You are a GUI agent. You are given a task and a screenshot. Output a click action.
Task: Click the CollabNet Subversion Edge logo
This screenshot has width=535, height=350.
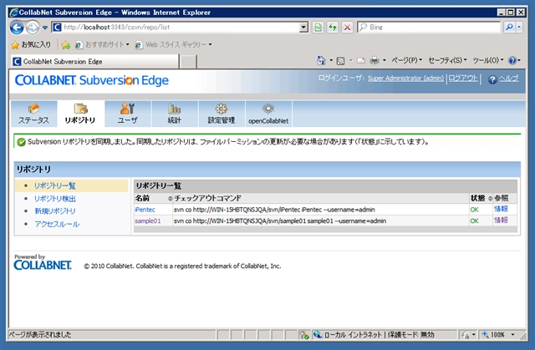point(92,80)
